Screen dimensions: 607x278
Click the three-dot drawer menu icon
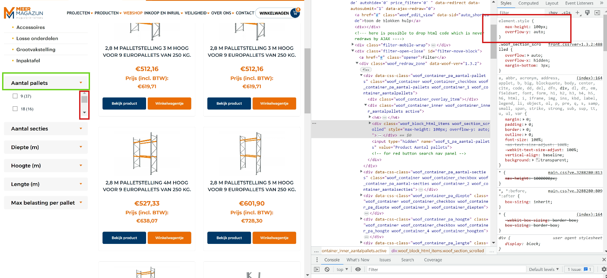(317, 260)
